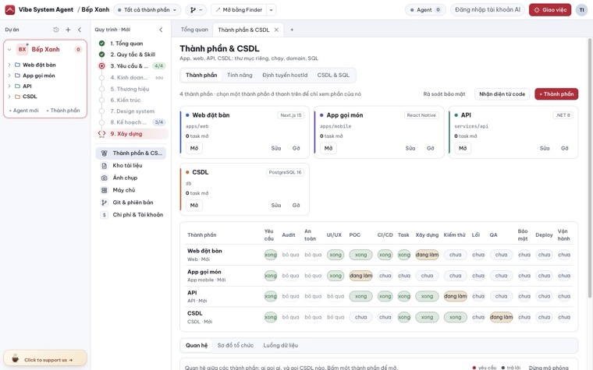This screenshot has height=370, width=593.
Task: Expand the CSDL tree item
Action: [9, 97]
